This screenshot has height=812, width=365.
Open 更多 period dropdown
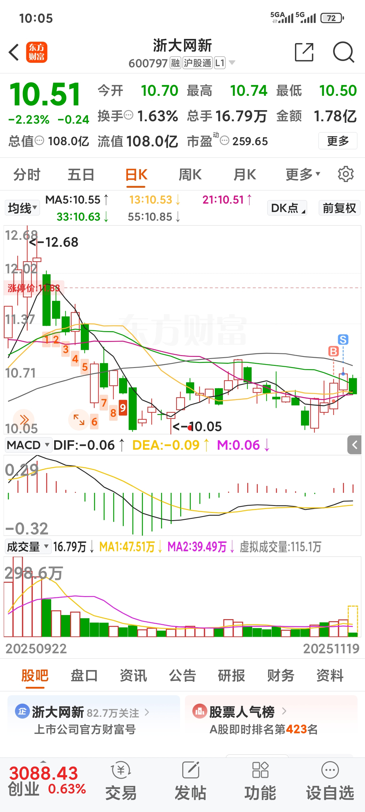click(303, 174)
